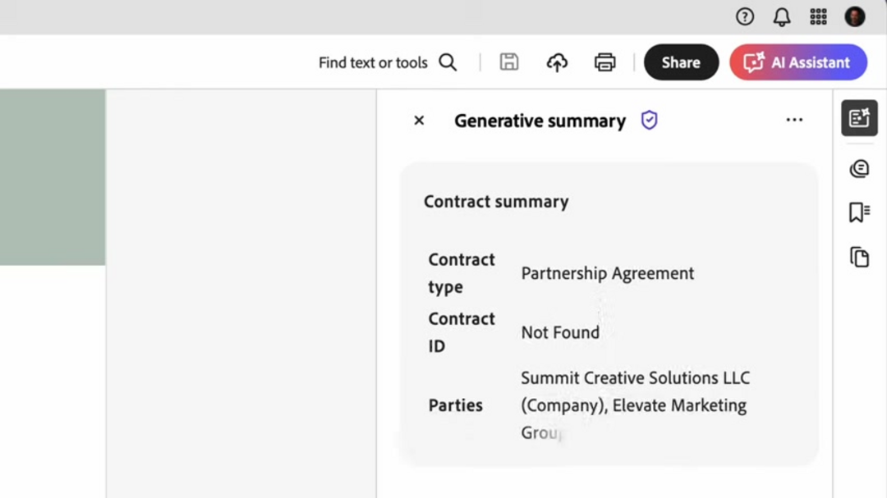Close the Generative summary panel
Screen dimensions: 887x498
(x=419, y=121)
